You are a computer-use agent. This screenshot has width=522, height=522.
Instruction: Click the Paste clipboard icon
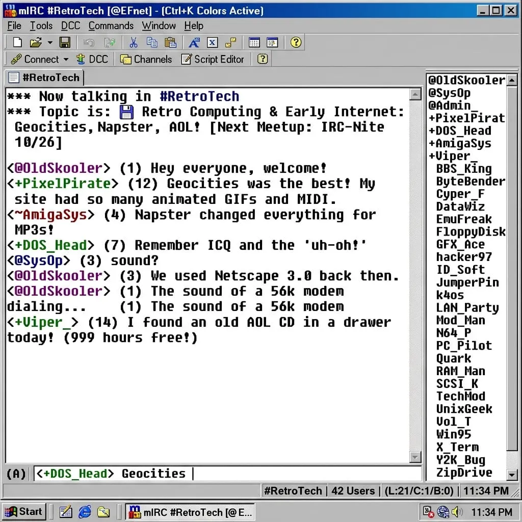tap(170, 42)
